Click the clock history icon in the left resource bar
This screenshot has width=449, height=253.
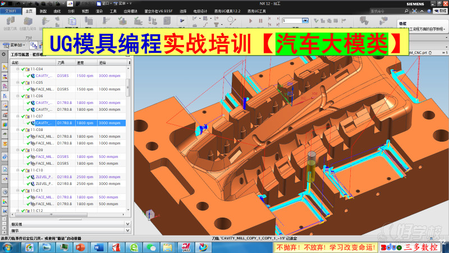pyautogui.click(x=5, y=191)
